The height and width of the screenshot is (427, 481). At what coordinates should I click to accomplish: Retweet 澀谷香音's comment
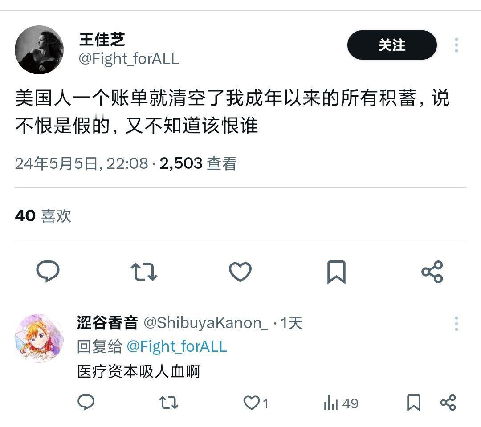tap(169, 403)
